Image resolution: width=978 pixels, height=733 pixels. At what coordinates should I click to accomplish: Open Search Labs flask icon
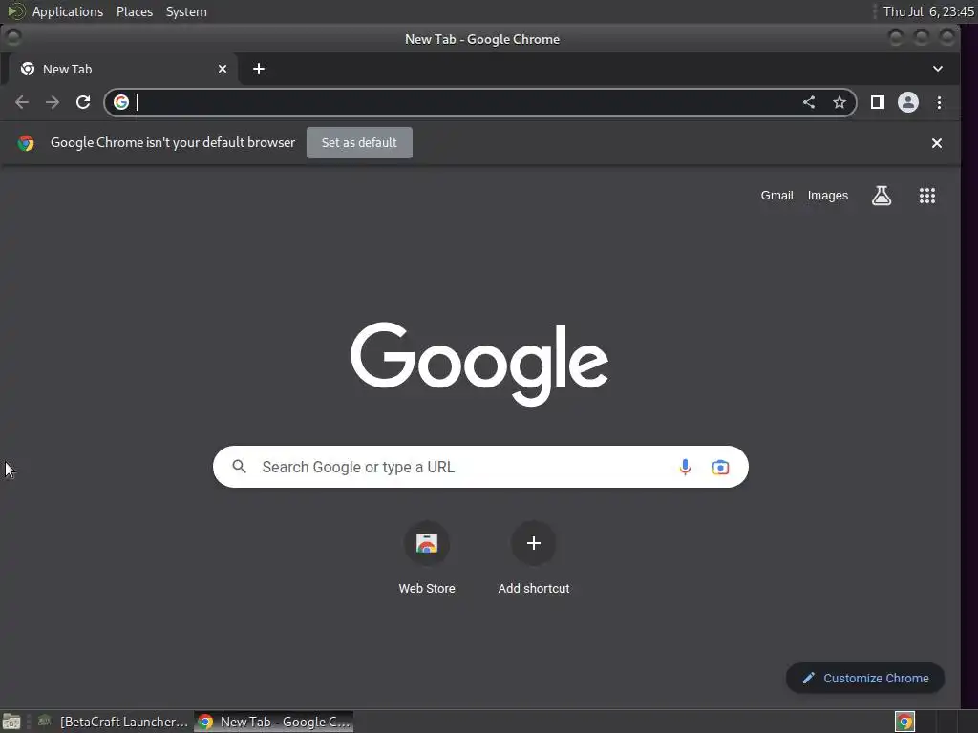click(x=882, y=196)
